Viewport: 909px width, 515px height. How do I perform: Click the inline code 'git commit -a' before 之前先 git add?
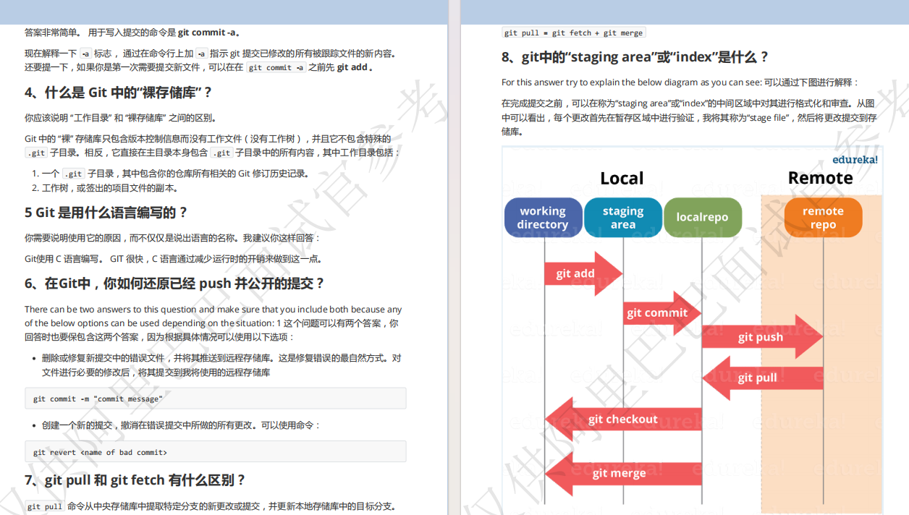coord(276,67)
